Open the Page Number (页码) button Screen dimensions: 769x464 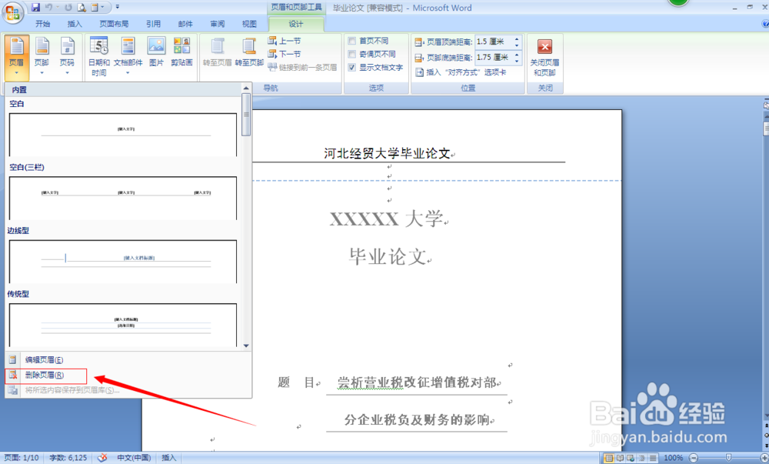(67, 56)
